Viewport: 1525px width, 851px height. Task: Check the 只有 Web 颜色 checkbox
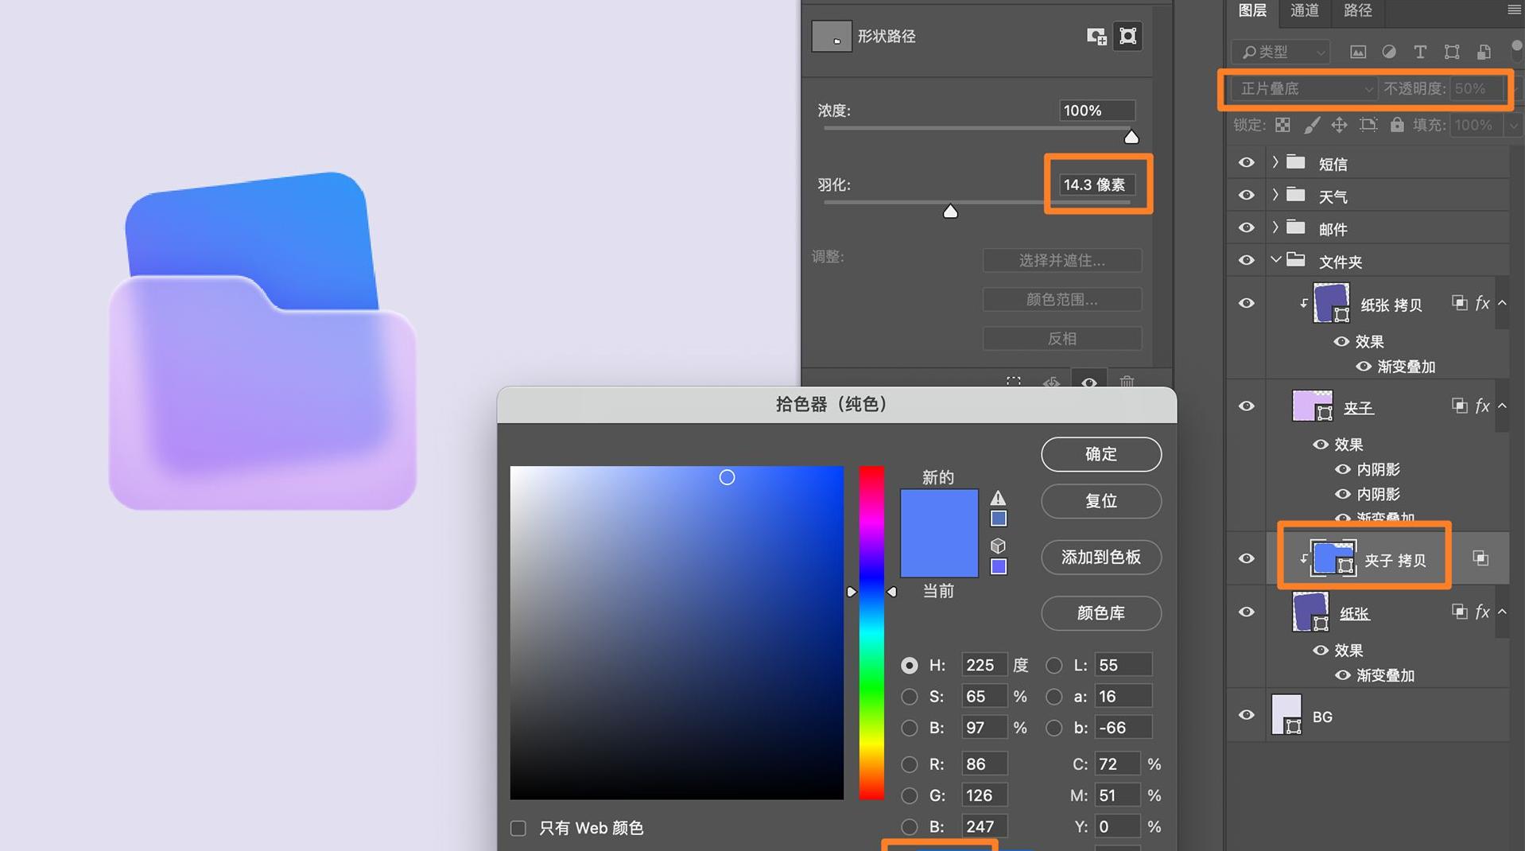[x=518, y=828]
